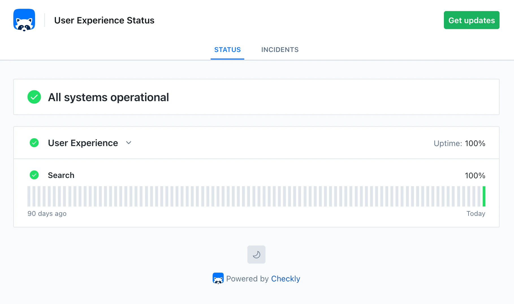Click the green status icon next to User Experience
The width and height of the screenshot is (514, 304).
pyautogui.click(x=34, y=143)
